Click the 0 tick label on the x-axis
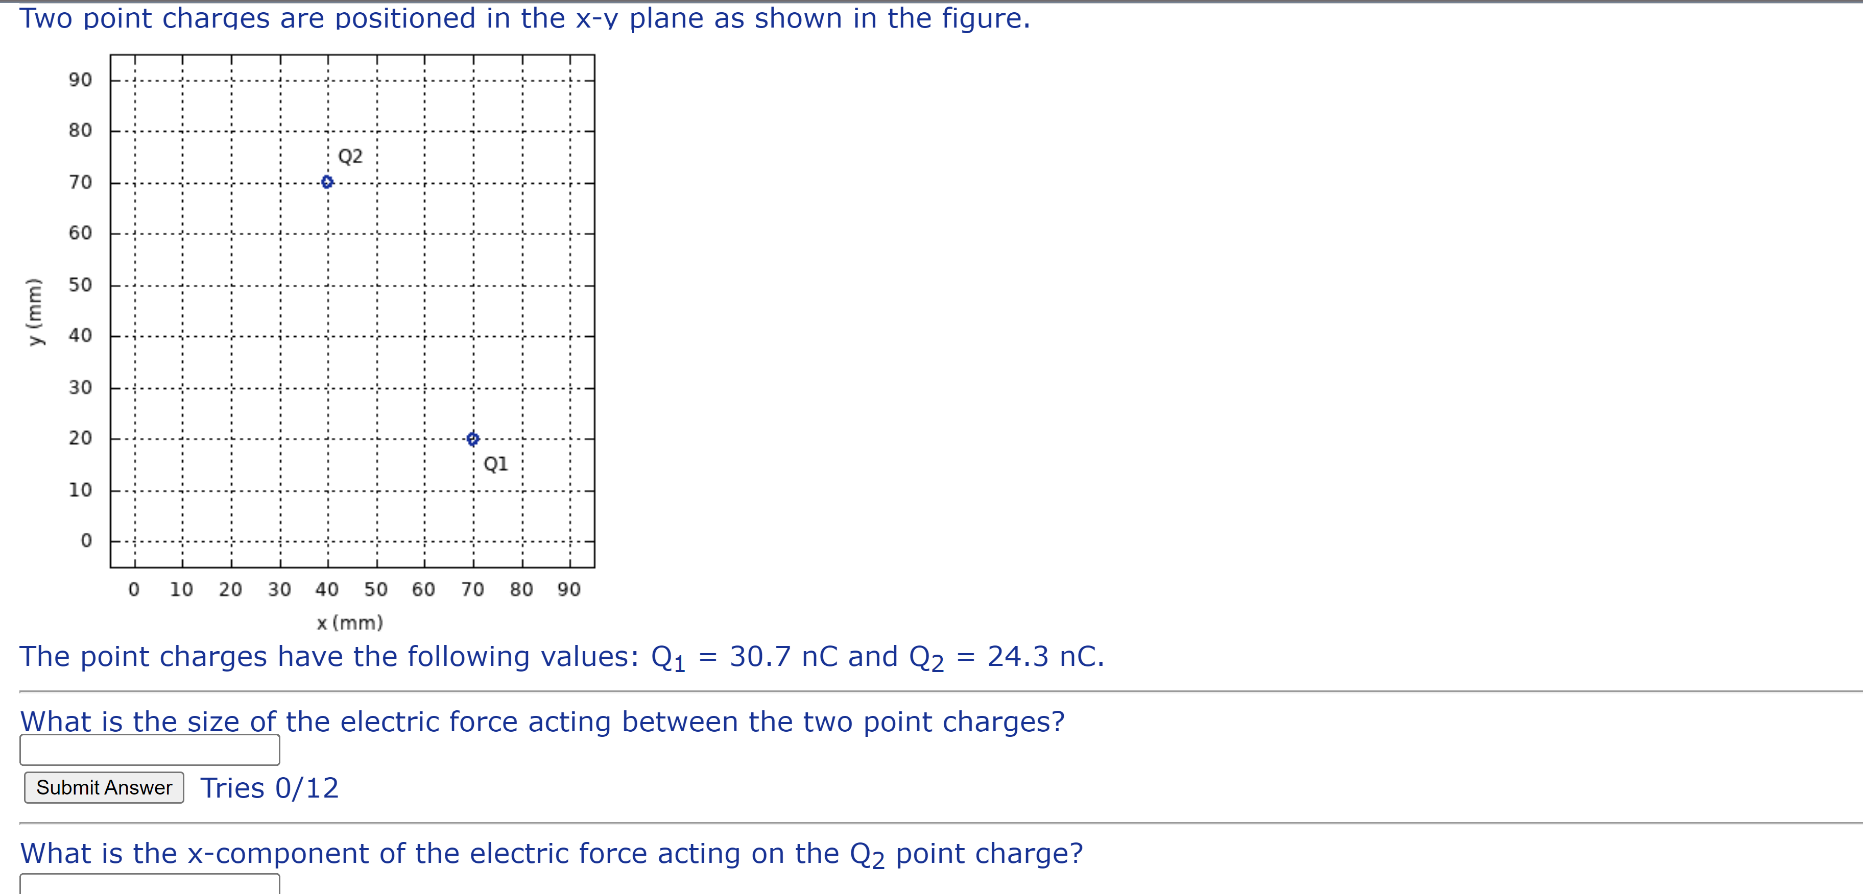Image resolution: width=1863 pixels, height=894 pixels. (x=134, y=589)
